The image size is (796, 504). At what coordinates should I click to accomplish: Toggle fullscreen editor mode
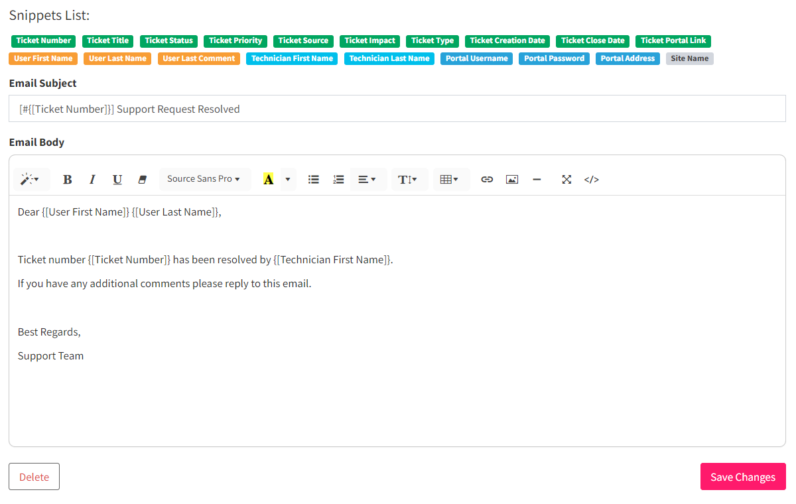(566, 179)
